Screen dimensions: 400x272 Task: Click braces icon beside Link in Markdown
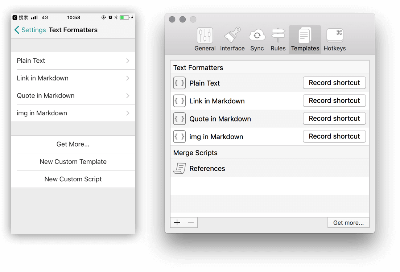coord(180,101)
